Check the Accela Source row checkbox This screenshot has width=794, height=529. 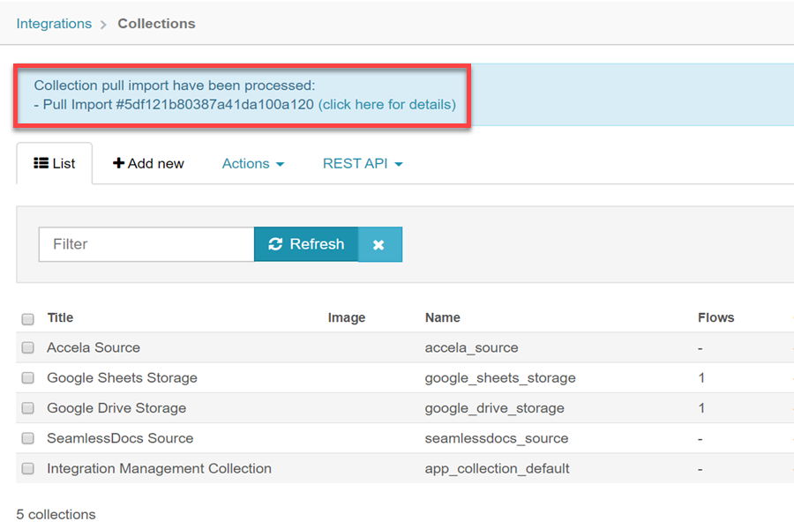[x=28, y=347]
